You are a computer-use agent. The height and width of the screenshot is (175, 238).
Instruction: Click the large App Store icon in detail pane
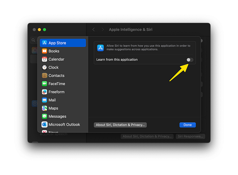(101, 48)
